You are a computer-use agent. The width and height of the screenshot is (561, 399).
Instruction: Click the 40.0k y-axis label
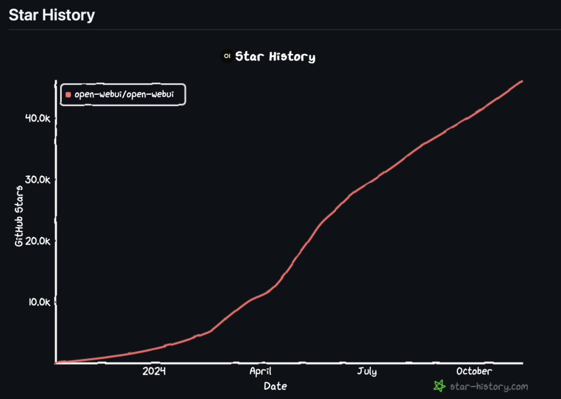pyautogui.click(x=38, y=118)
